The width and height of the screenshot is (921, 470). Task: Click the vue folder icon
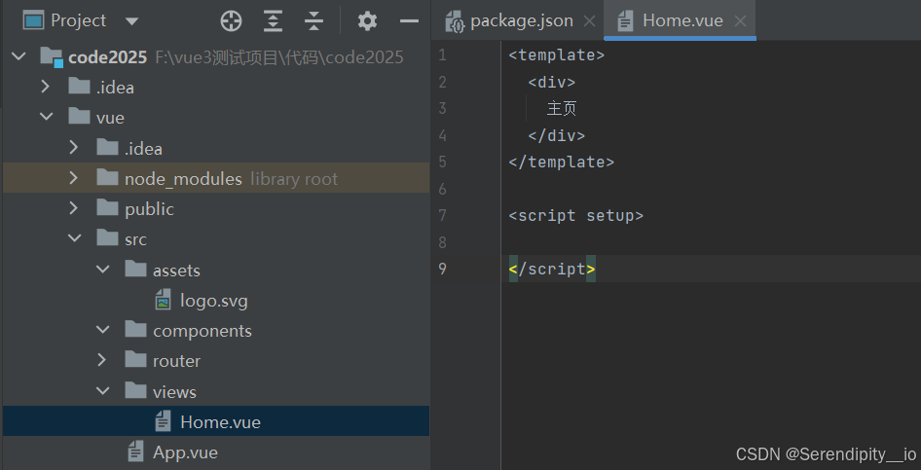79,116
